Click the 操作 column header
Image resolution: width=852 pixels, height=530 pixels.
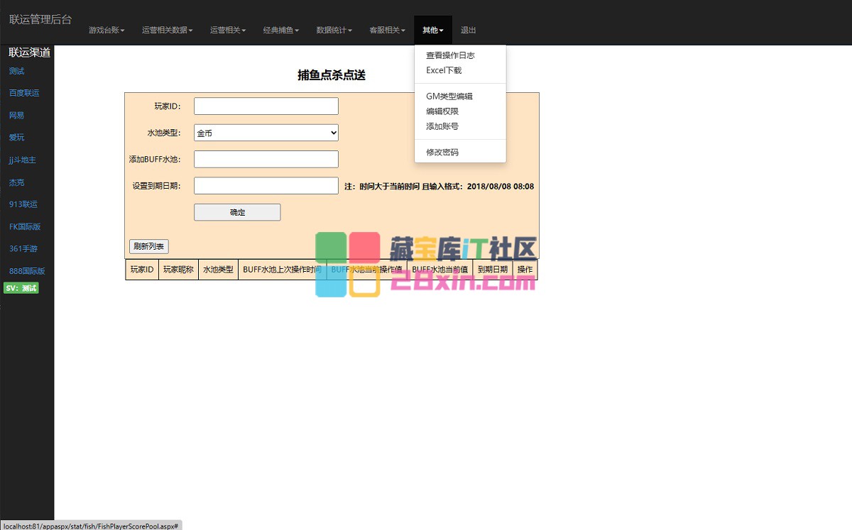(525, 270)
